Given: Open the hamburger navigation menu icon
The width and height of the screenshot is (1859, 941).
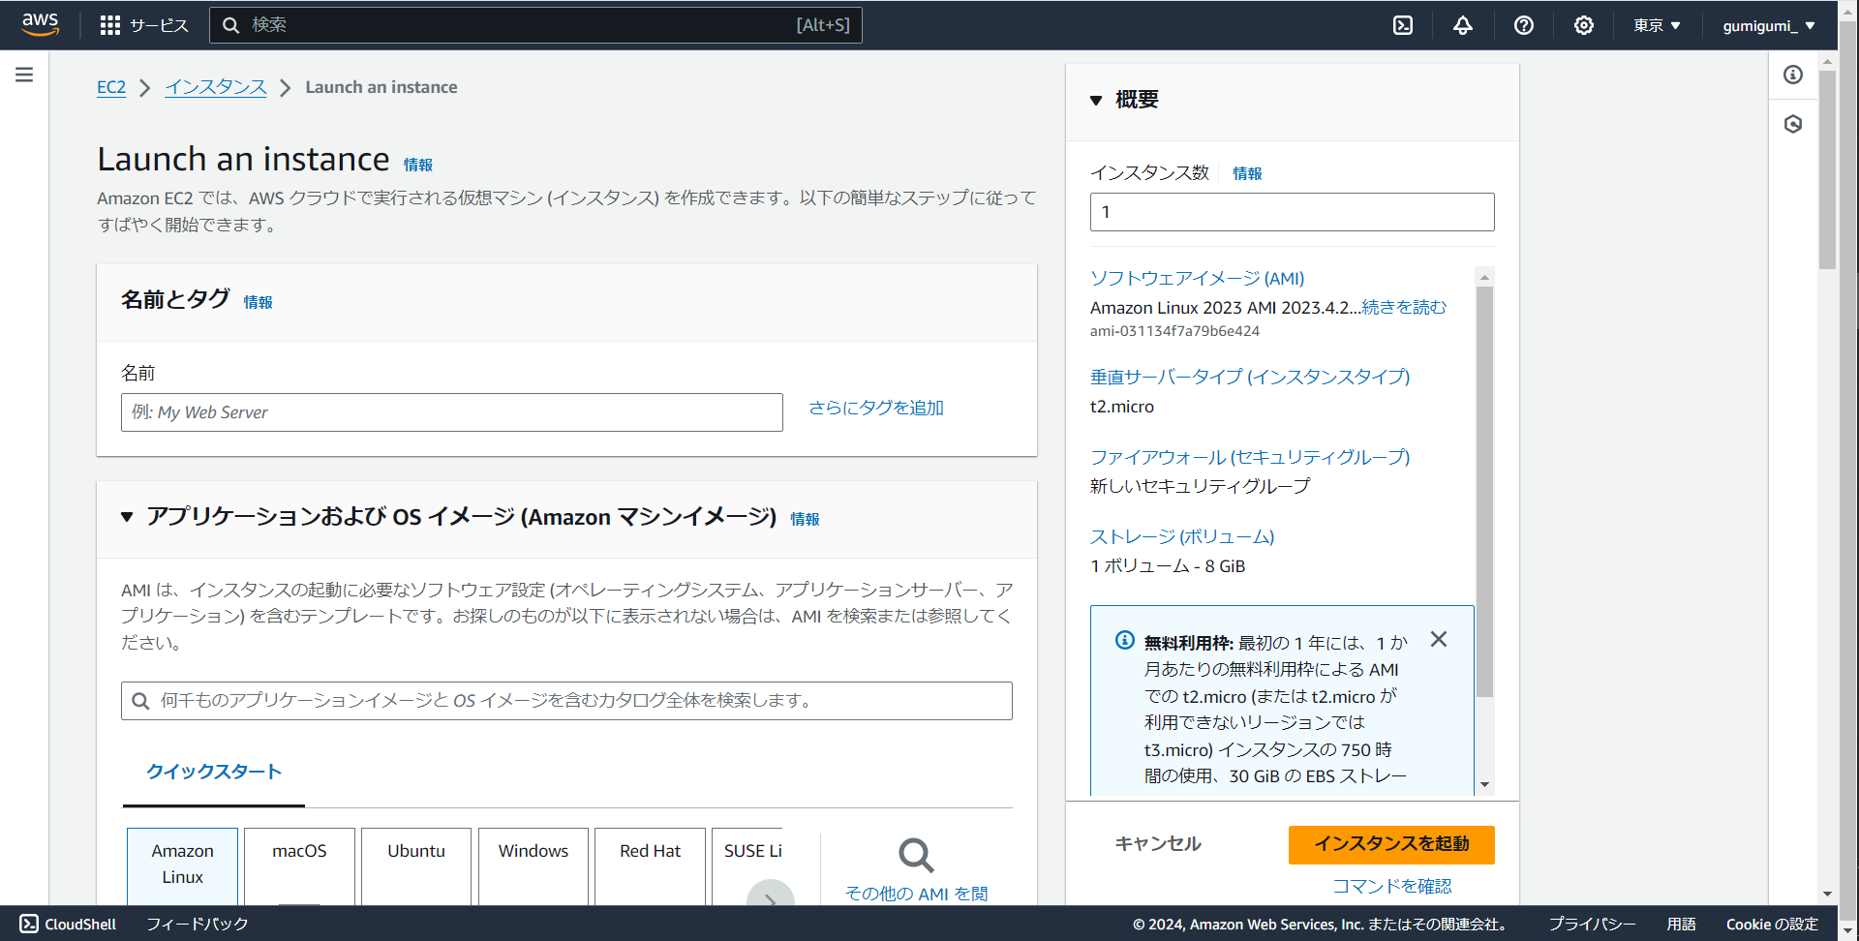Looking at the screenshot, I should point(23,74).
